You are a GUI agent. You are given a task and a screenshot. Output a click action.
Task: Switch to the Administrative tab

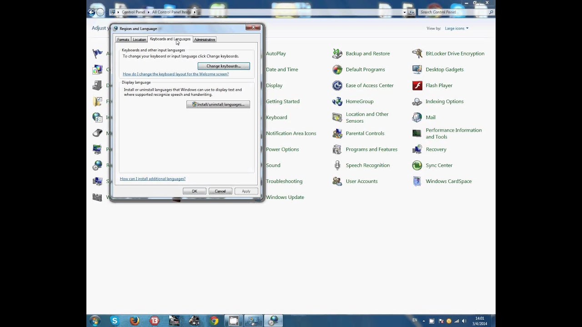(x=205, y=40)
